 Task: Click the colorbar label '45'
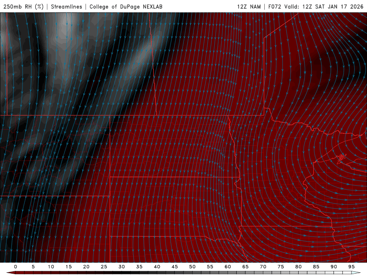coord(174,267)
